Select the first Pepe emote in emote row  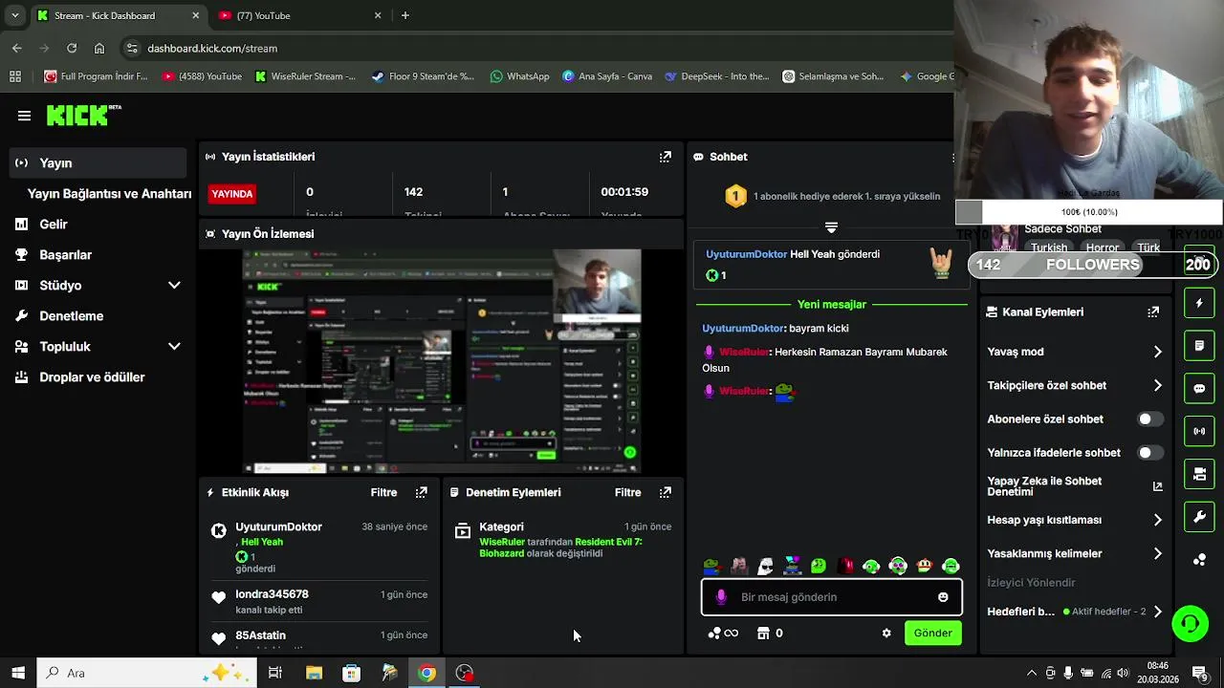pyautogui.click(x=711, y=566)
